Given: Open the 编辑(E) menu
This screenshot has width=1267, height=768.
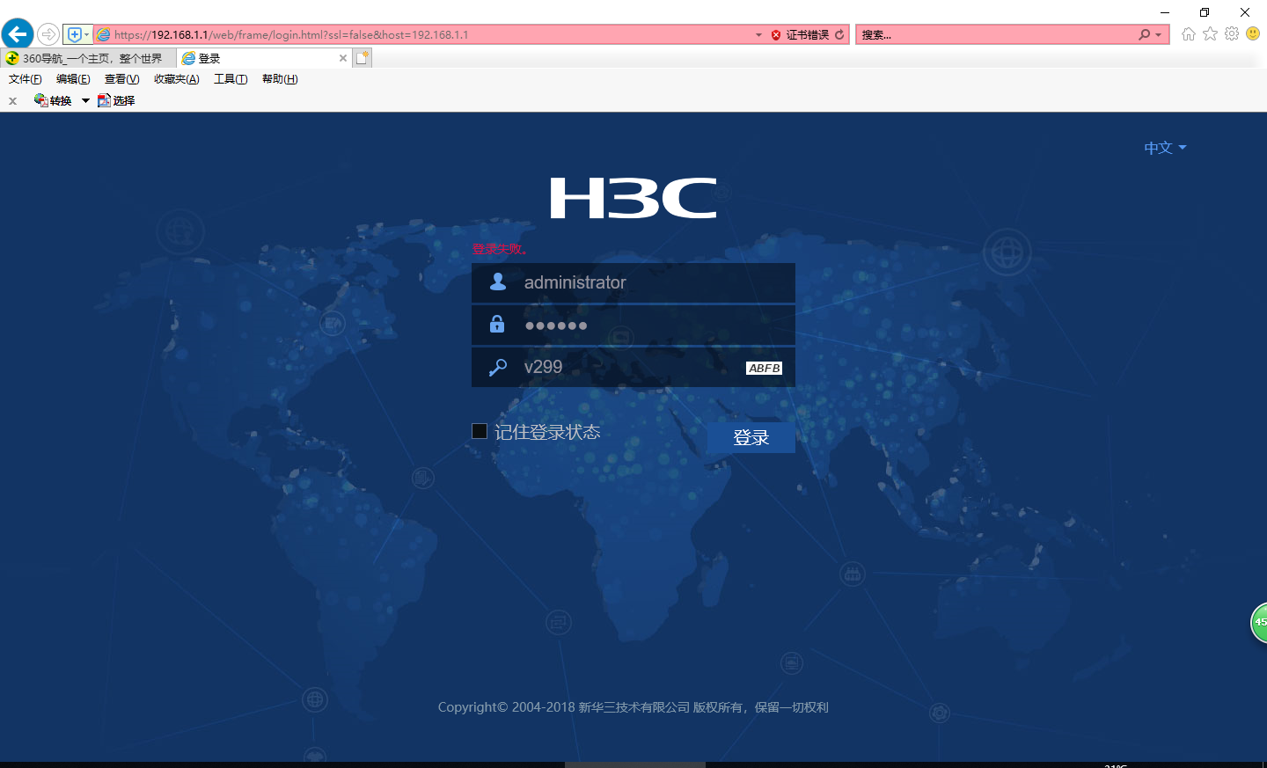Looking at the screenshot, I should coord(73,79).
